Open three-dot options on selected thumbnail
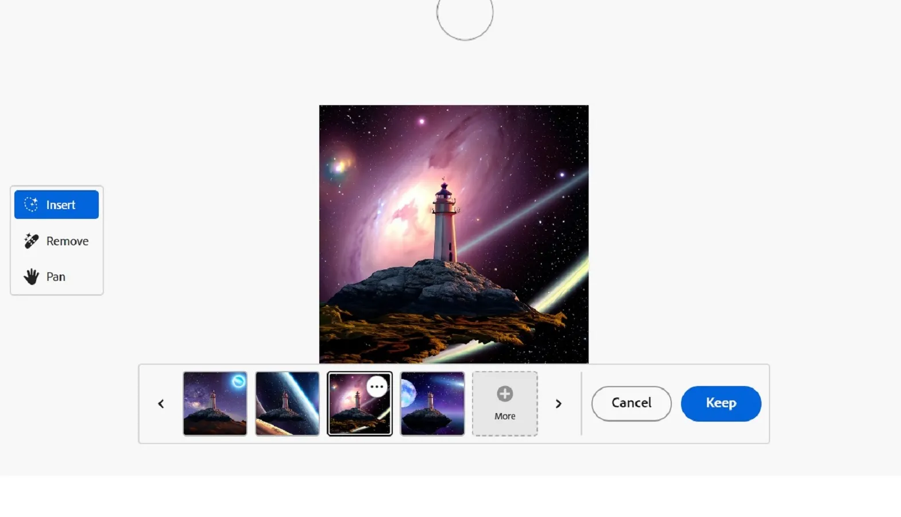This screenshot has width=901, height=517. coord(377,387)
